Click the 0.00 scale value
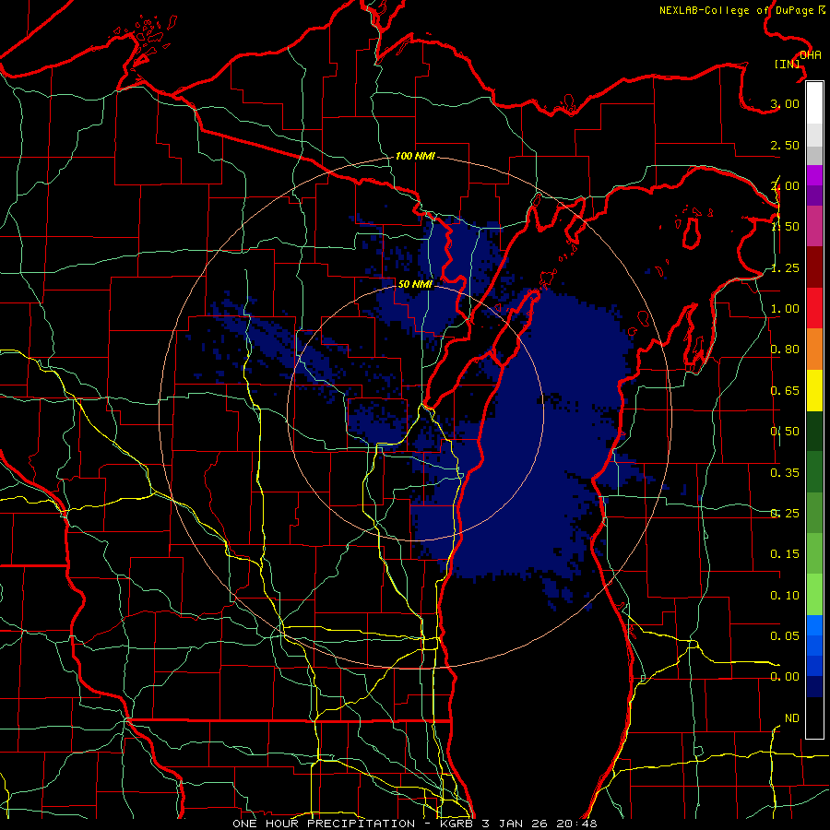The width and height of the screenshot is (830, 830). point(785,677)
